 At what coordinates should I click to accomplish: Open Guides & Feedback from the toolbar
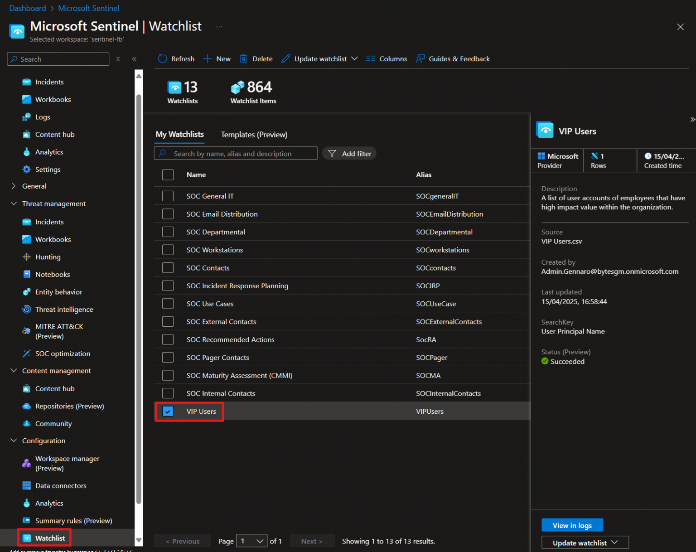click(453, 58)
